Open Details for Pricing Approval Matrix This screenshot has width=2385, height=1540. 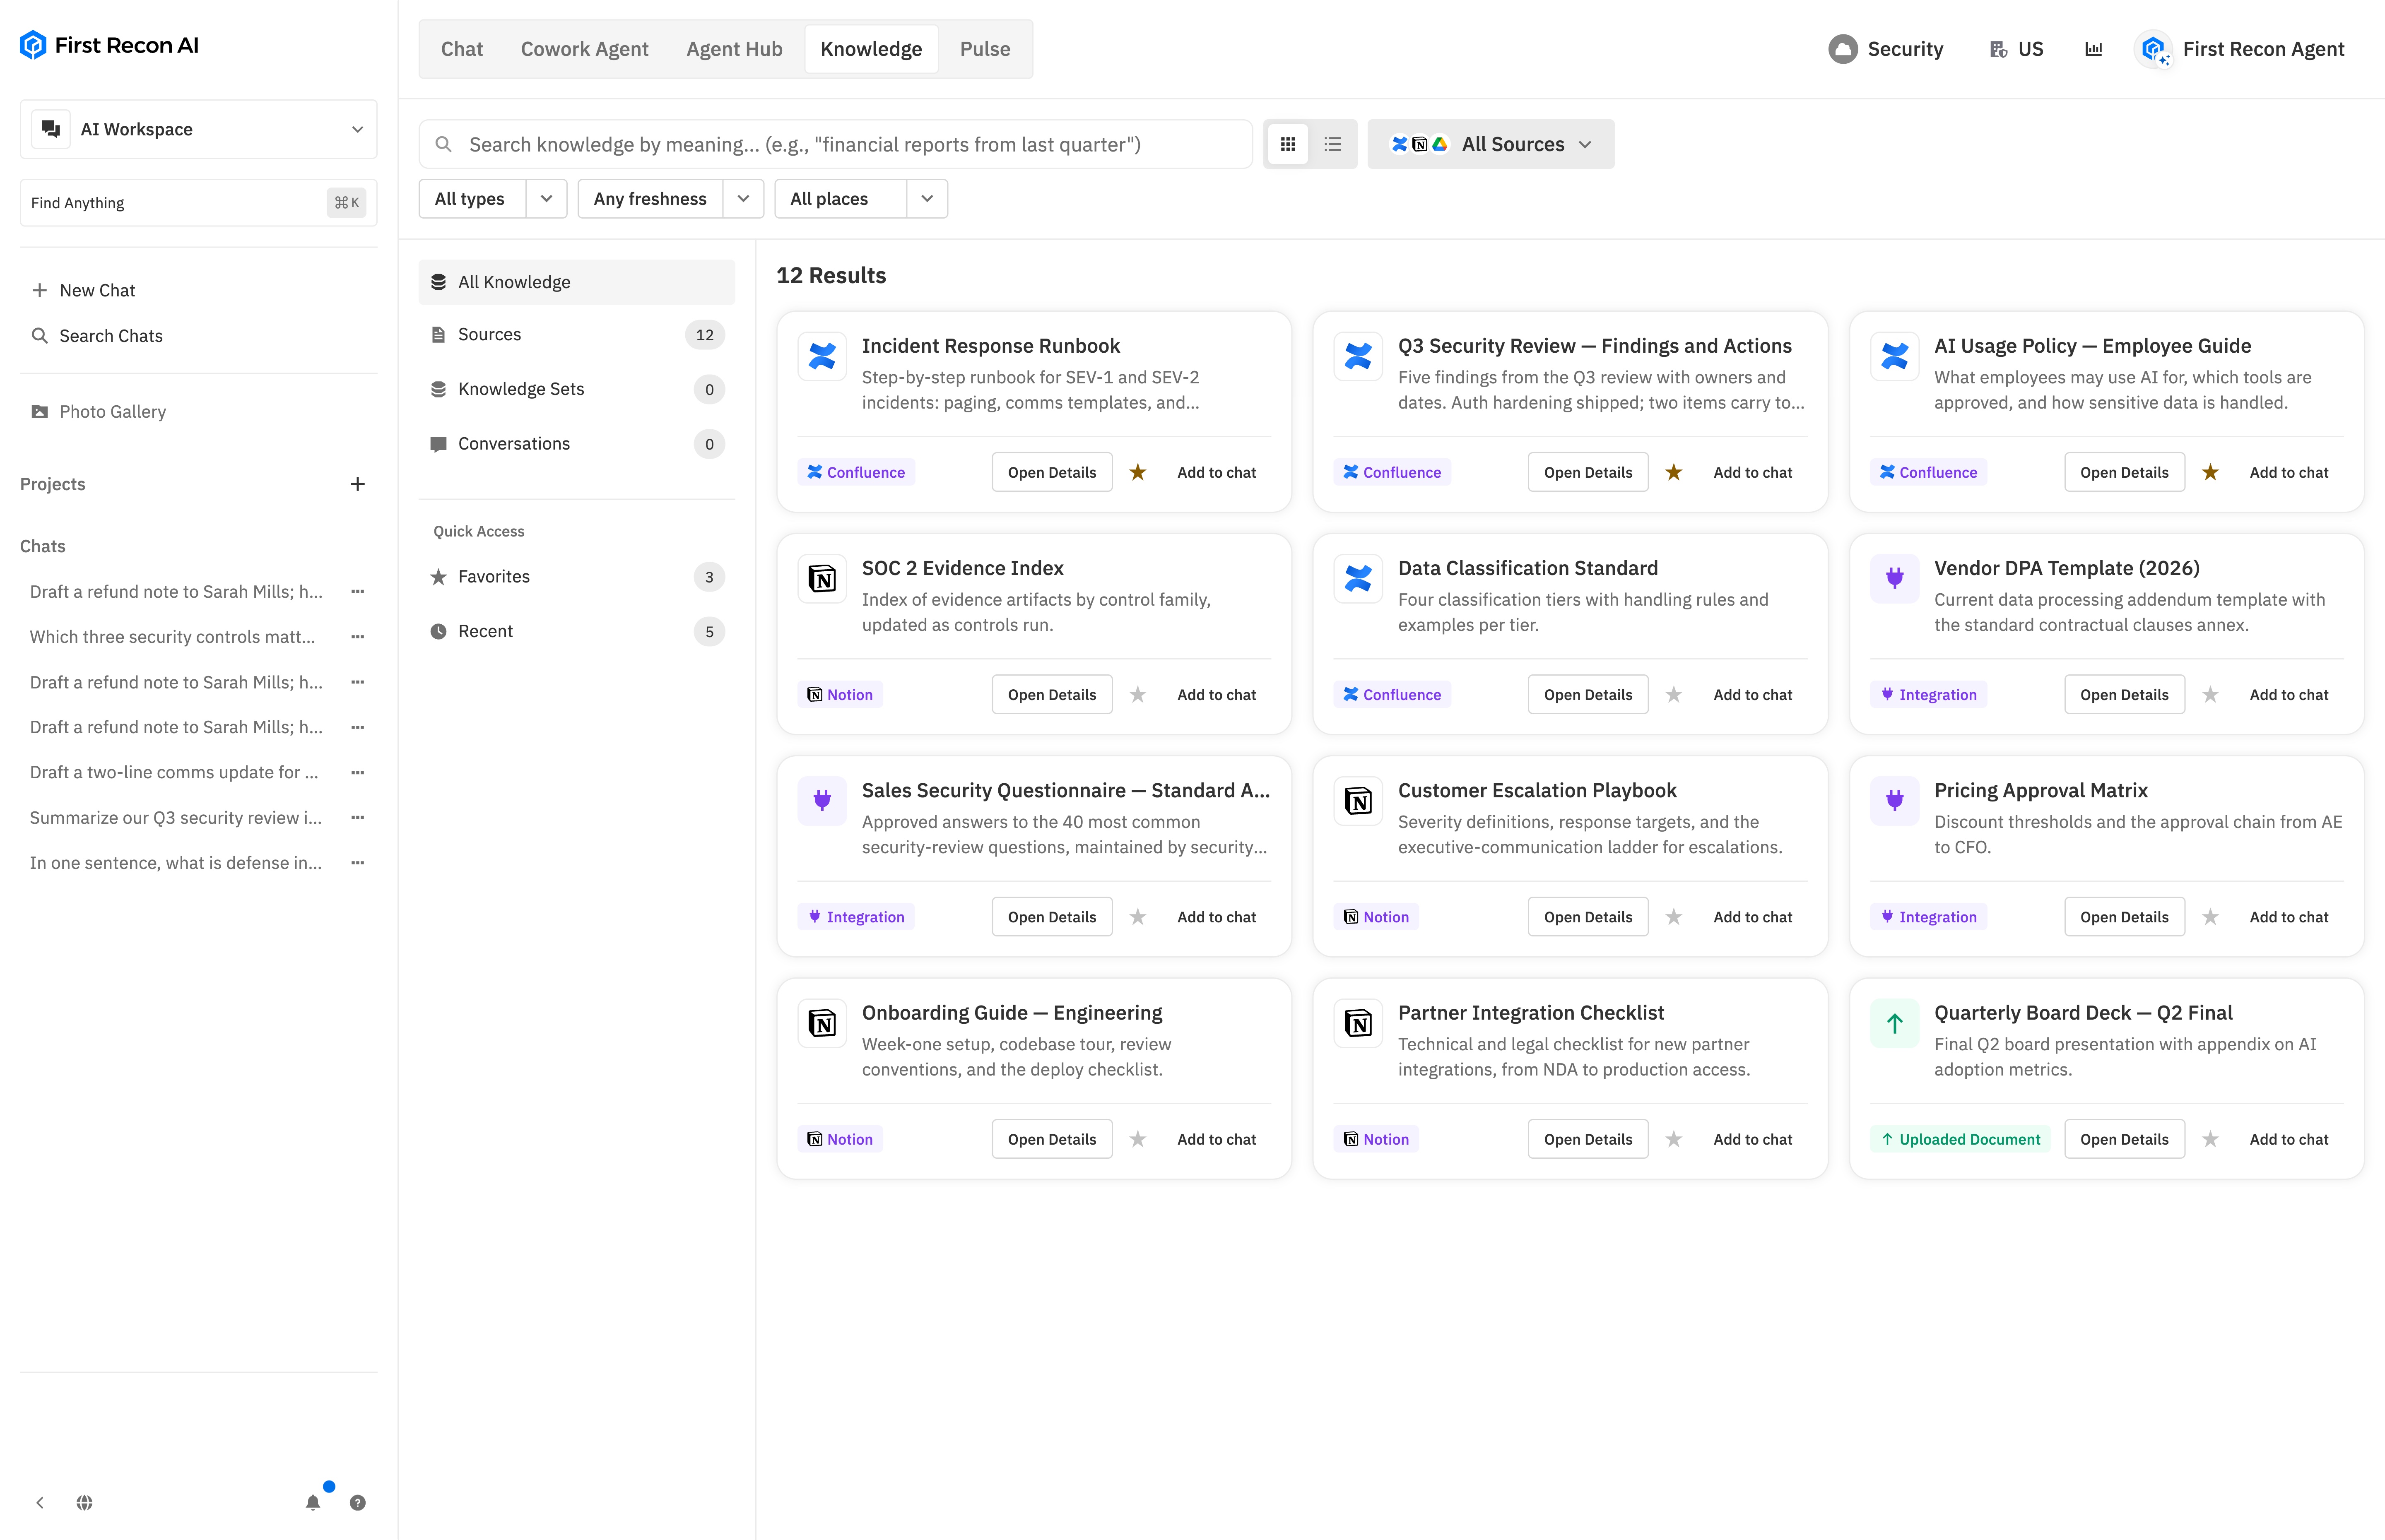click(x=2124, y=917)
